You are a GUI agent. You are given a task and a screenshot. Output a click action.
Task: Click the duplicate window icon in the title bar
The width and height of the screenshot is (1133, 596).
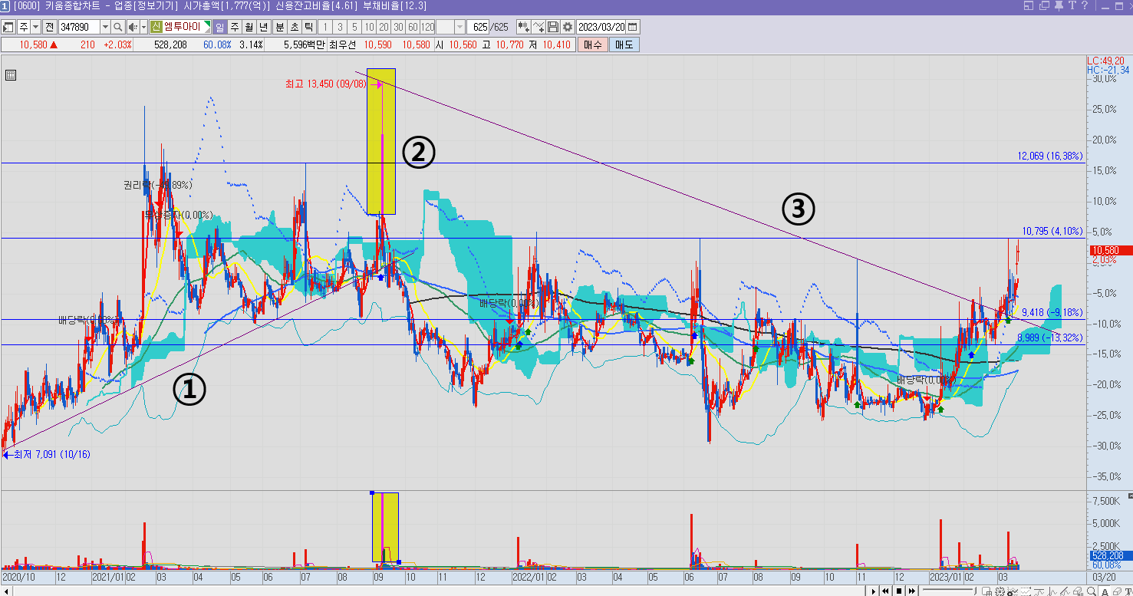[1043, 6]
